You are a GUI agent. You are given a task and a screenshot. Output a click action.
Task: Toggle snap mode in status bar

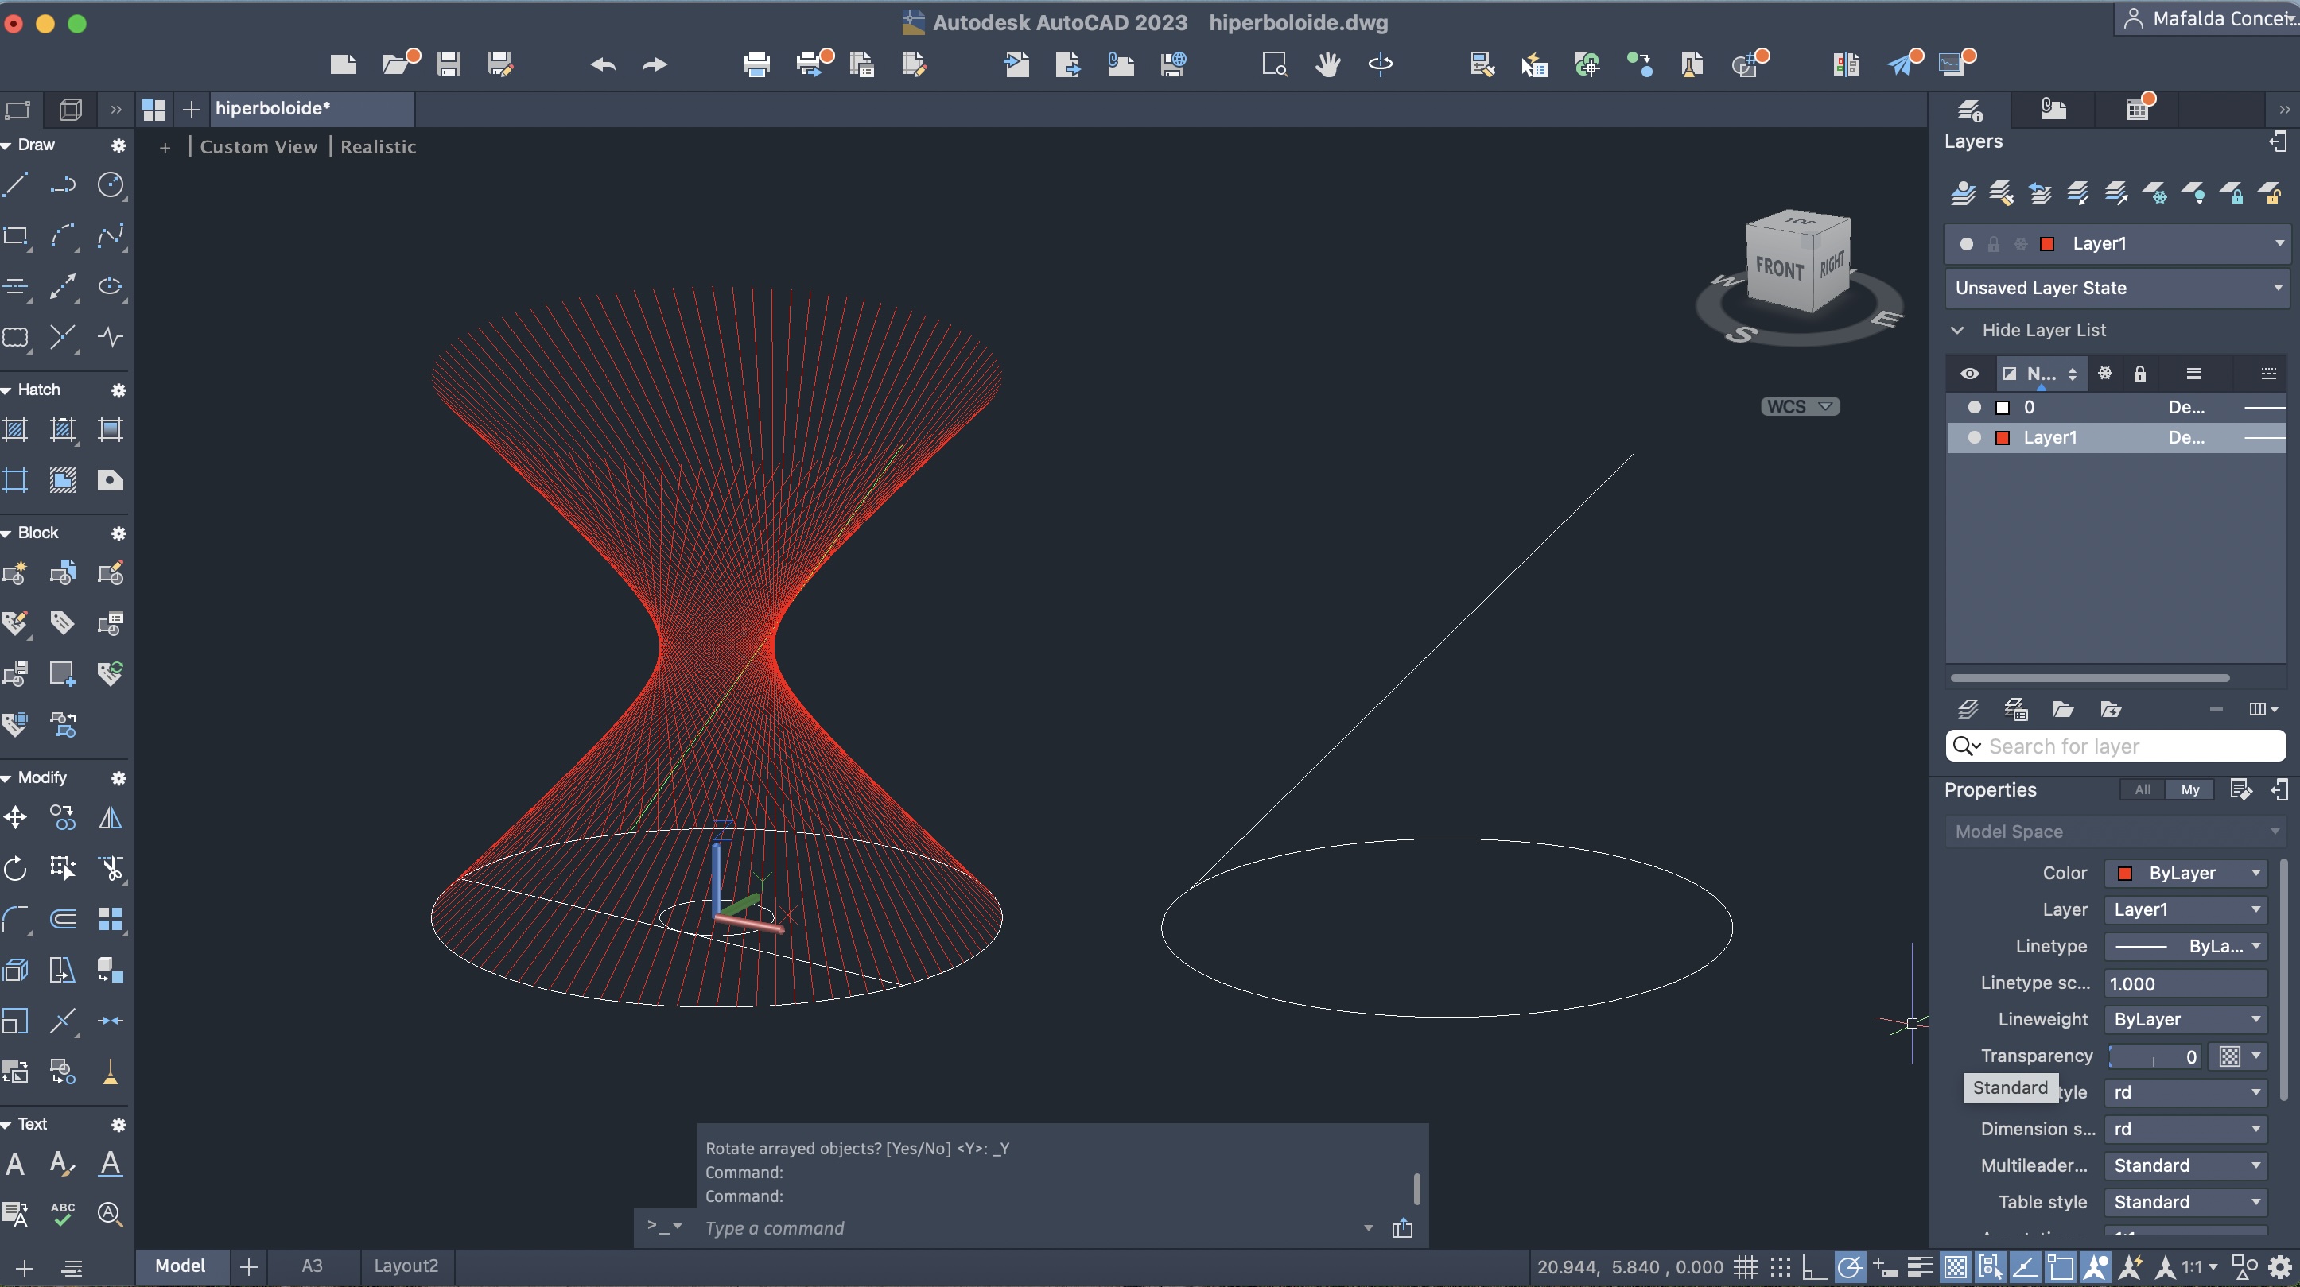point(1781,1266)
